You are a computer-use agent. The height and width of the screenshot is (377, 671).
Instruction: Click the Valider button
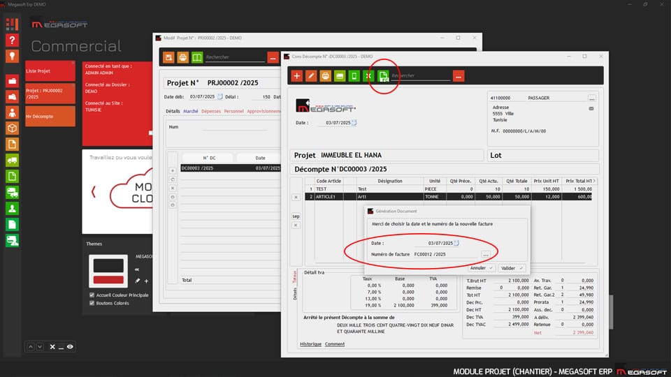click(511, 267)
